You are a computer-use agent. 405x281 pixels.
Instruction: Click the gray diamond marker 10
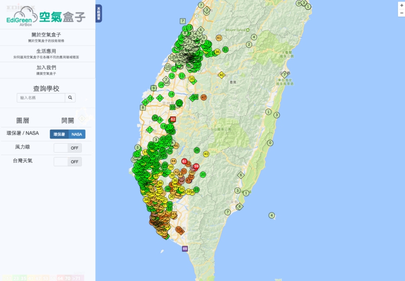[x=172, y=57]
